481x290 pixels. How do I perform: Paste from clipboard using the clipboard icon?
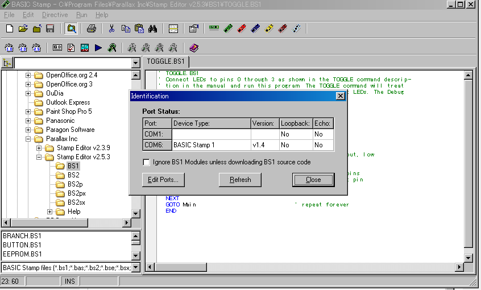point(139,29)
